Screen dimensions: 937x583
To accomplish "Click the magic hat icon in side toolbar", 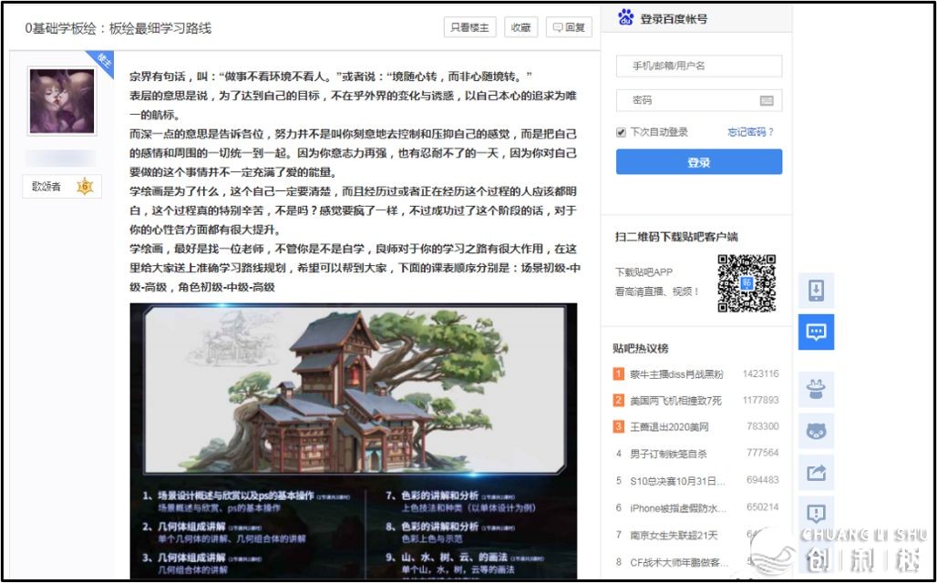I will click(817, 390).
